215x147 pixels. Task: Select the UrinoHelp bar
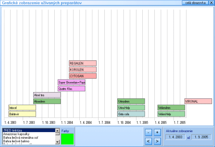tap(131, 108)
